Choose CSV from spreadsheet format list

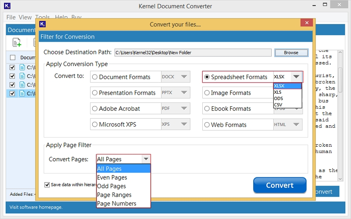[287, 105]
